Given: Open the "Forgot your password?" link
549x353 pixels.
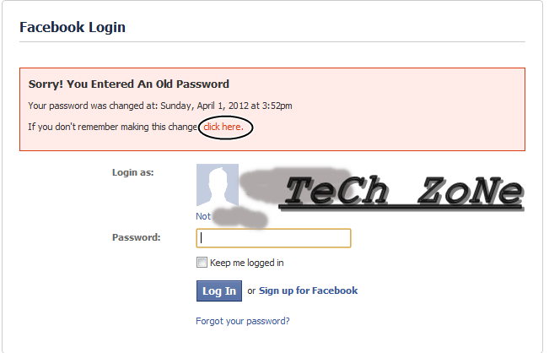Looking at the screenshot, I should (243, 321).
